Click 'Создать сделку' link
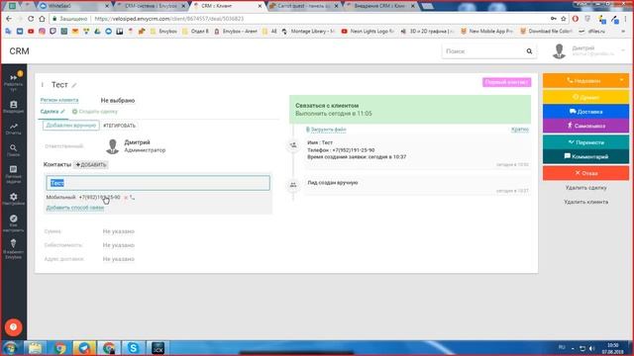 click(x=95, y=112)
